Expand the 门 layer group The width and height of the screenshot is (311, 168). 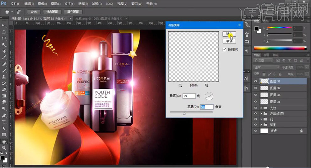click(261, 119)
